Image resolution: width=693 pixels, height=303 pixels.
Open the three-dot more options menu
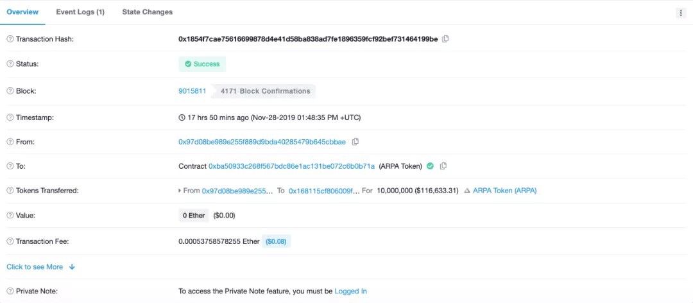(681, 13)
